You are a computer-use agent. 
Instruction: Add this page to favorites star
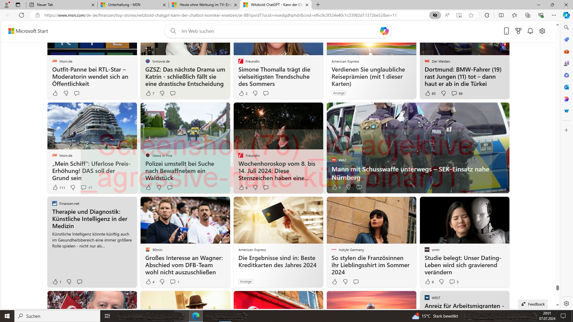471,15
